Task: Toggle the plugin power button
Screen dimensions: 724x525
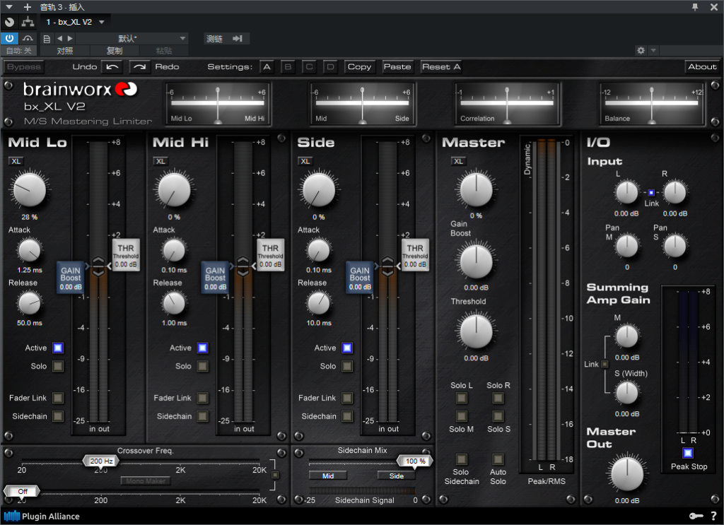Action: coord(9,38)
